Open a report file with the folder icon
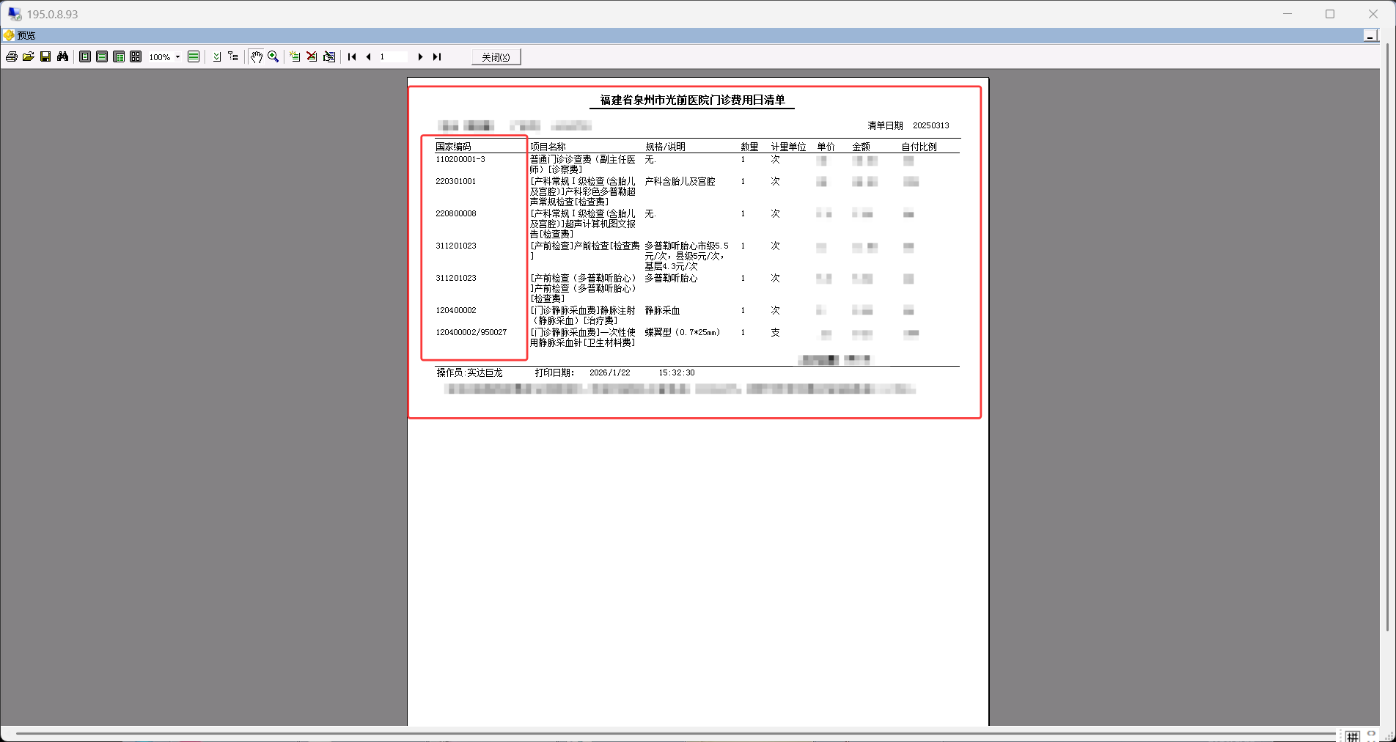Image resolution: width=1396 pixels, height=742 pixels. pos(29,56)
